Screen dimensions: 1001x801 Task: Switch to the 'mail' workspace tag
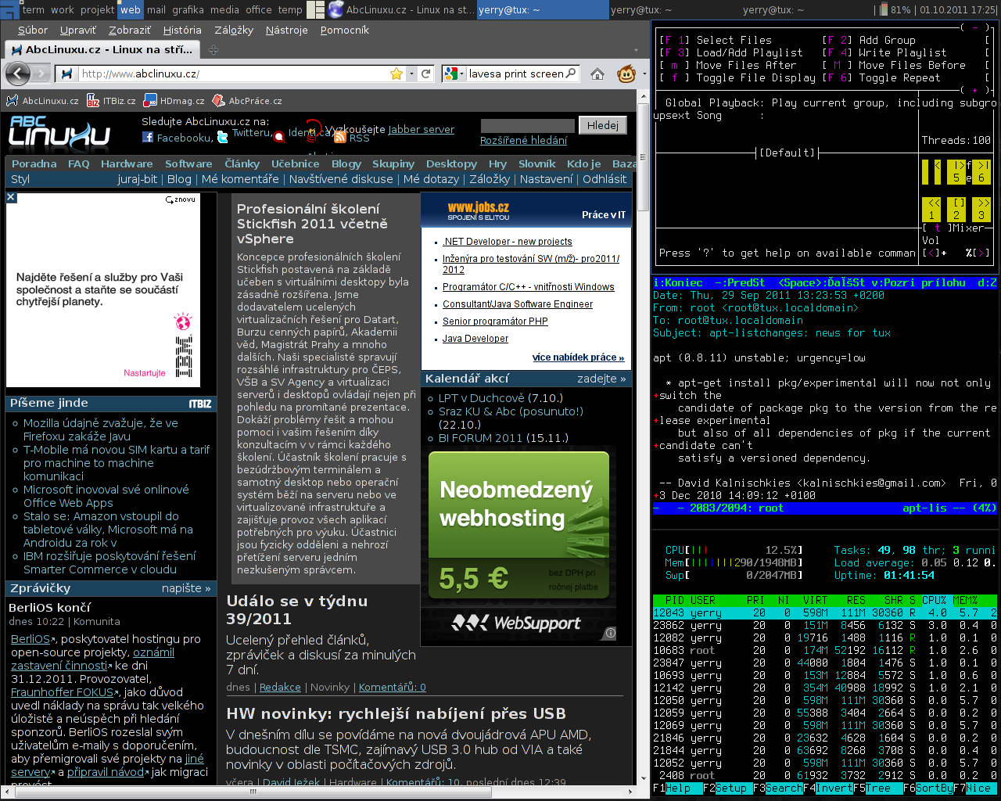[156, 9]
